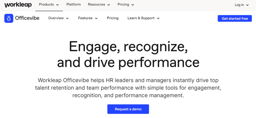
Task: Click the paragraph line starting 'Workleap Officevibe helps'
Action: coord(128,80)
